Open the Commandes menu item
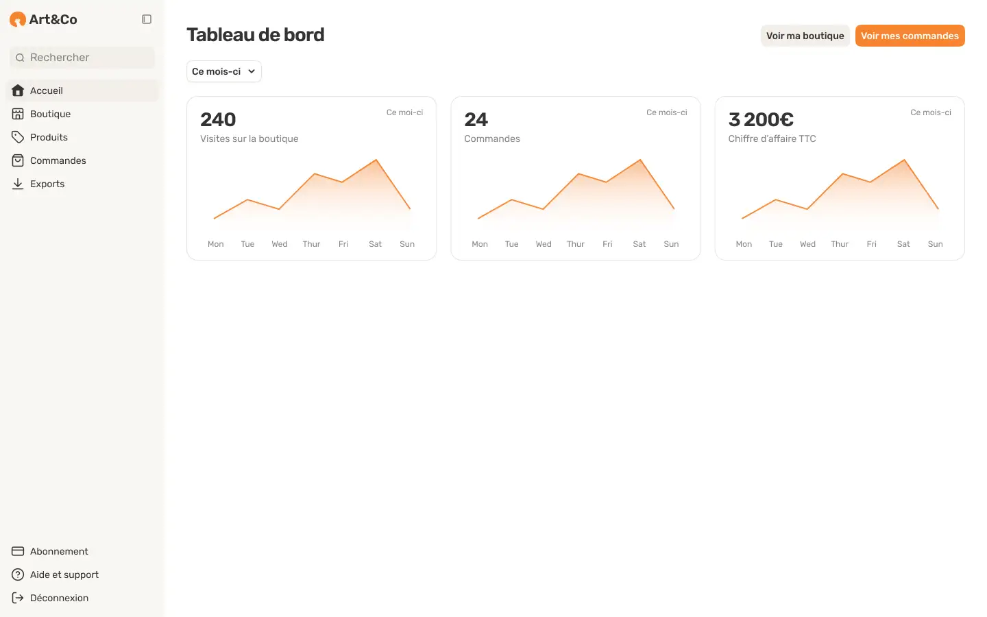Image resolution: width=987 pixels, height=617 pixels. pos(58,160)
